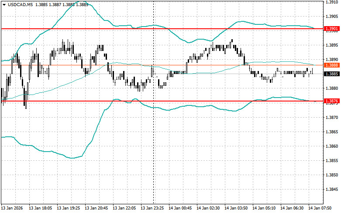Click the 14 Jan 03:50 time label

click(x=236, y=208)
